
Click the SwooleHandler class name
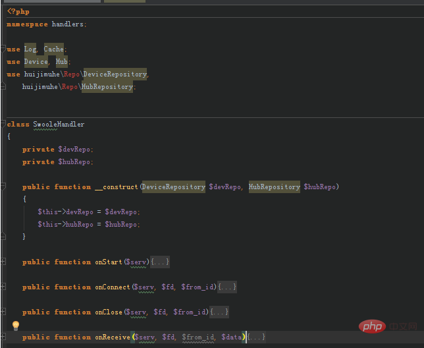(x=59, y=125)
